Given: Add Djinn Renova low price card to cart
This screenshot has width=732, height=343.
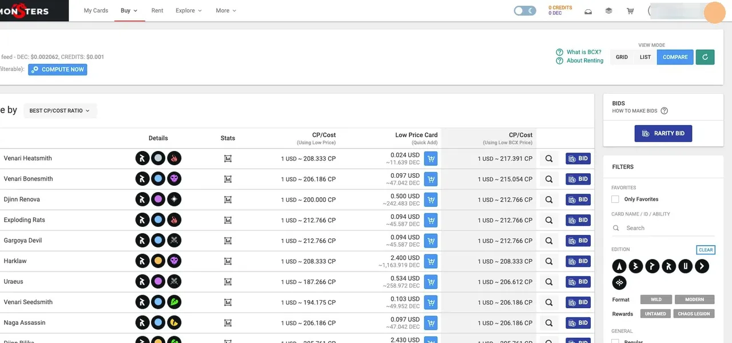Looking at the screenshot, I should 431,200.
